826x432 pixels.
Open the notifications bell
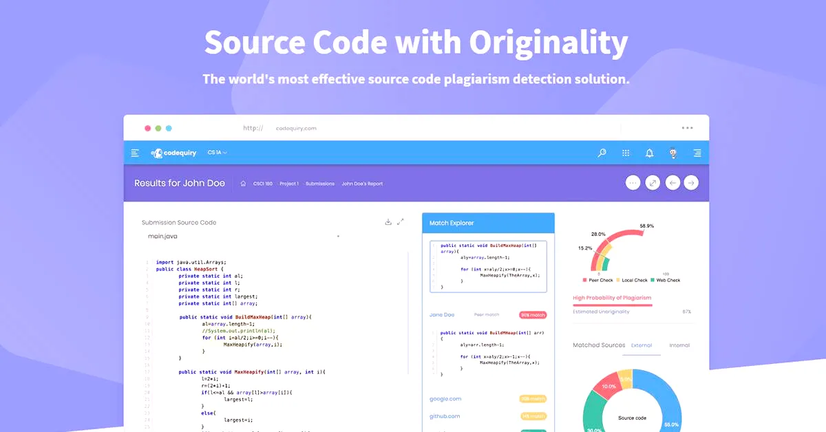(649, 153)
